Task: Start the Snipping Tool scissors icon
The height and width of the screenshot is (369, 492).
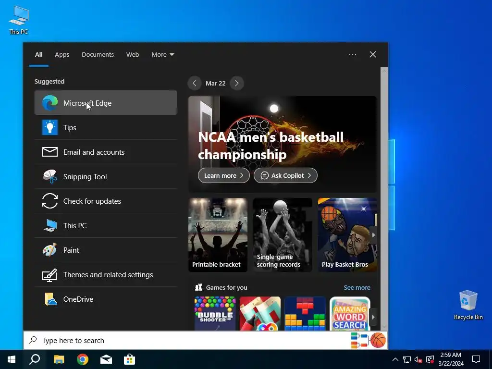Action: pyautogui.click(x=50, y=176)
